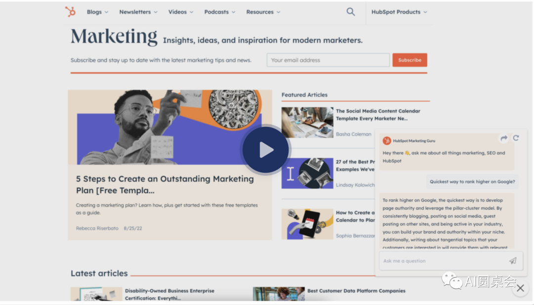Click Best Customer Data Platform thumbnail
Viewport: 534px width, 305px height.
tap(278, 294)
